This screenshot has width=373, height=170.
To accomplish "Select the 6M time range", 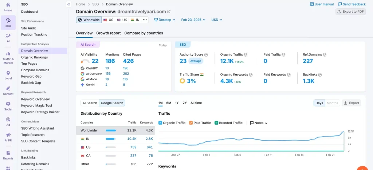I will [x=169, y=103].
